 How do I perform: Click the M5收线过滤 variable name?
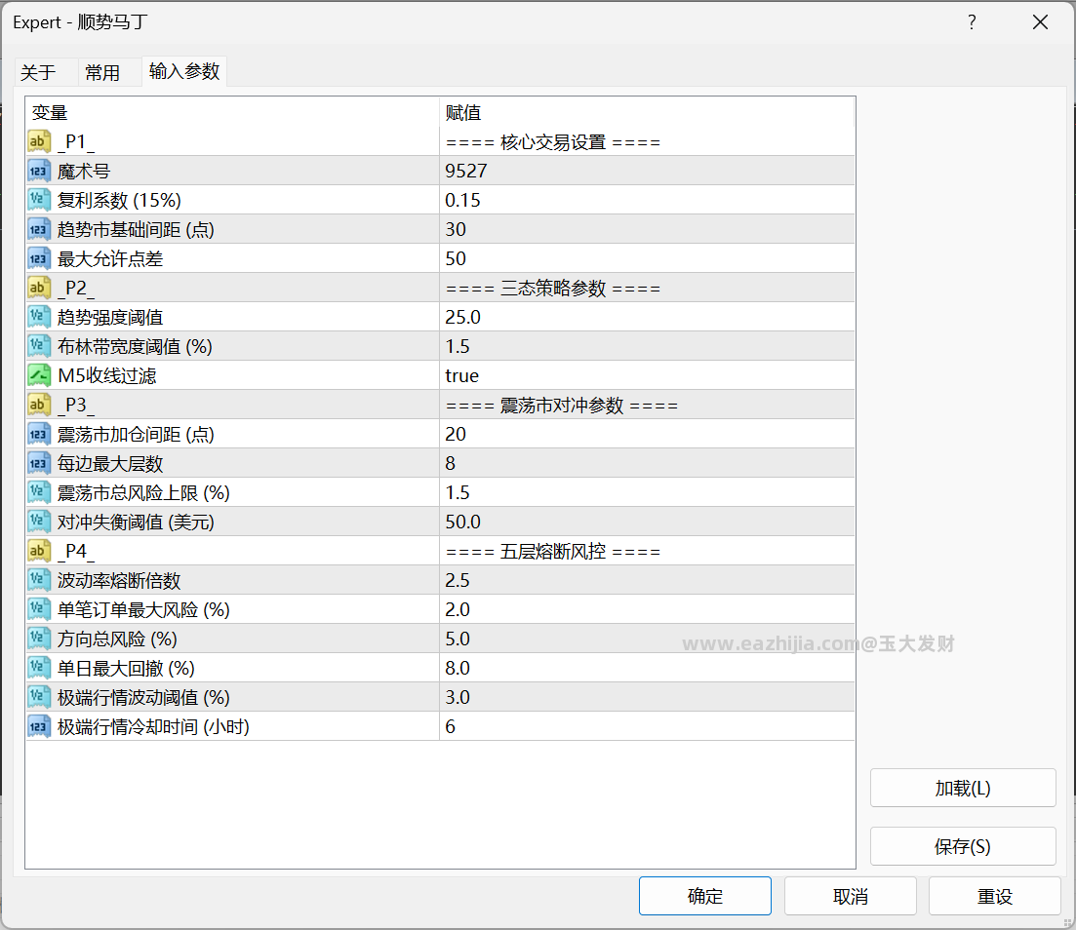pos(107,375)
